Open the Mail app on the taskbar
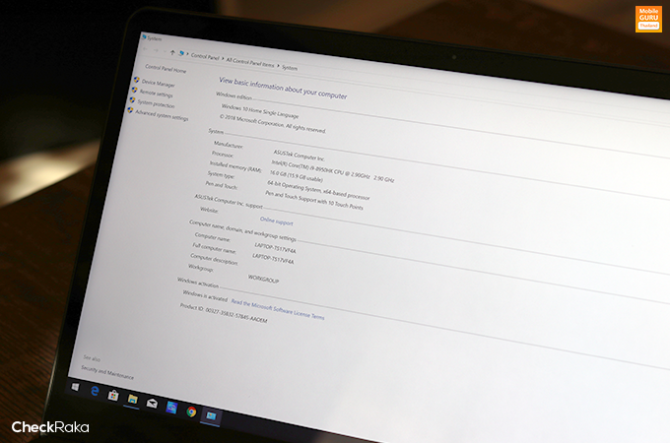 pyautogui.click(x=152, y=404)
